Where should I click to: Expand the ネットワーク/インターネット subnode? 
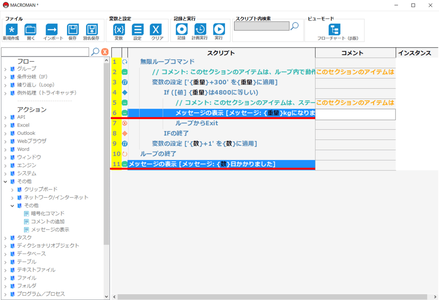coord(12,197)
